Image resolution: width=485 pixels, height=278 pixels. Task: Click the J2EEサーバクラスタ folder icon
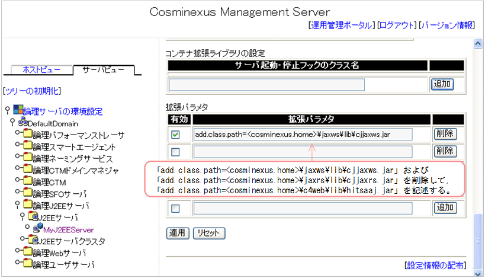point(33,239)
